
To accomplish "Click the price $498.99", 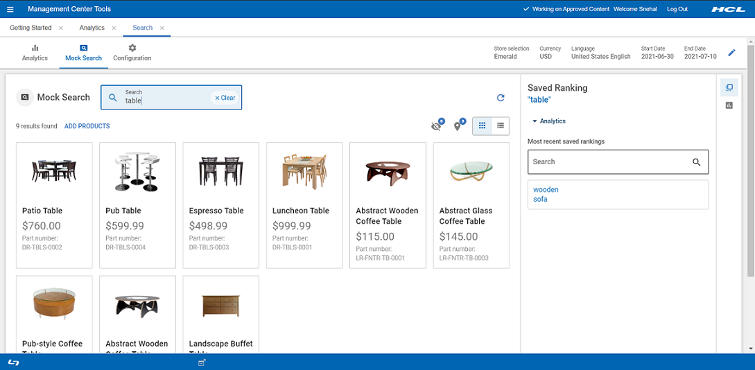I will [x=209, y=225].
